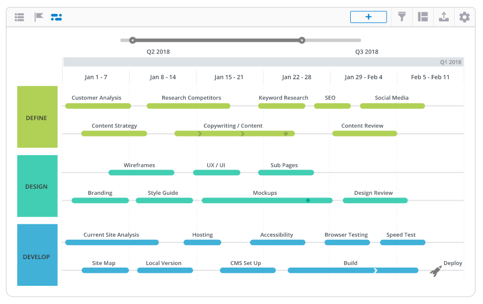The height and width of the screenshot is (304, 483).
Task: Switch to the list view icon
Action: pos(19,17)
